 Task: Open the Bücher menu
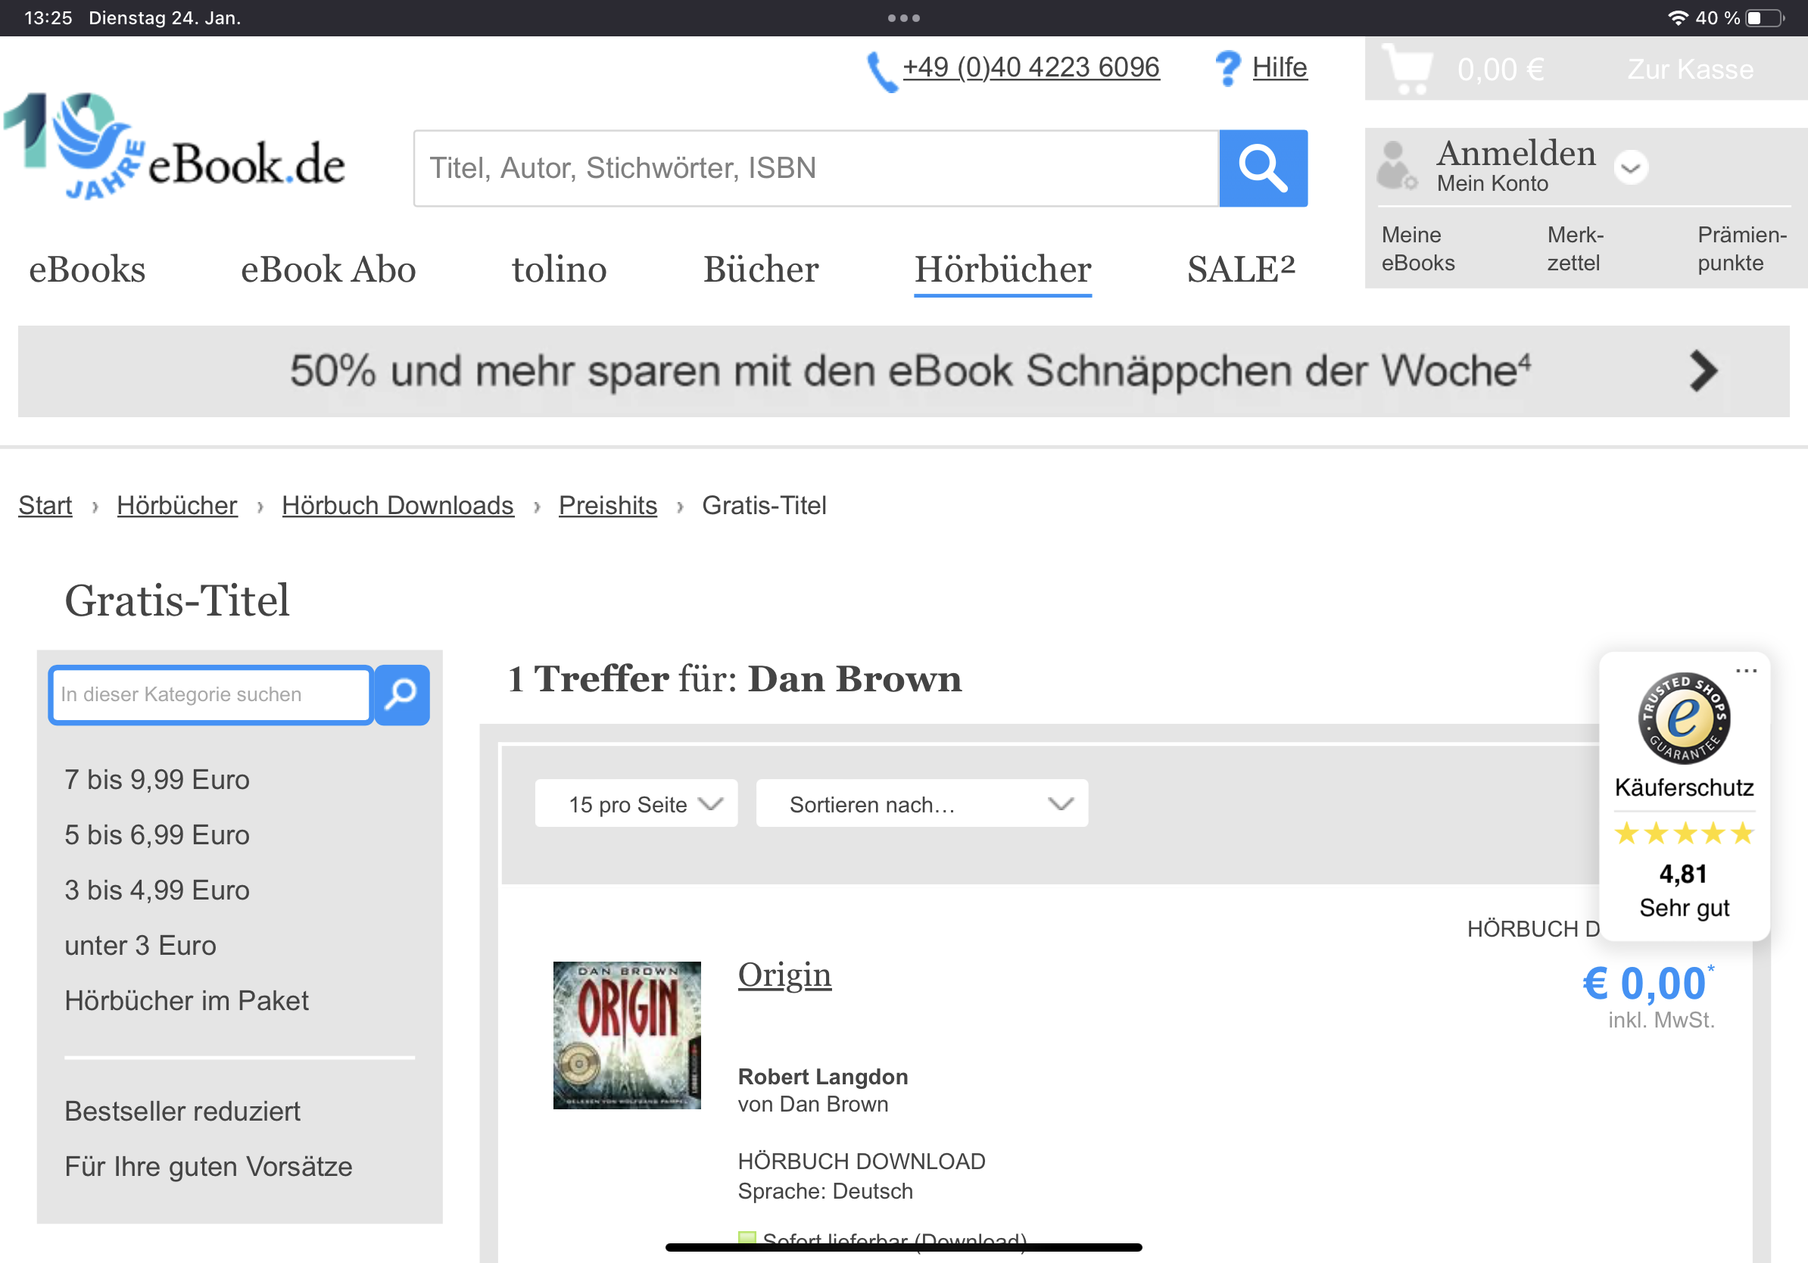[761, 270]
